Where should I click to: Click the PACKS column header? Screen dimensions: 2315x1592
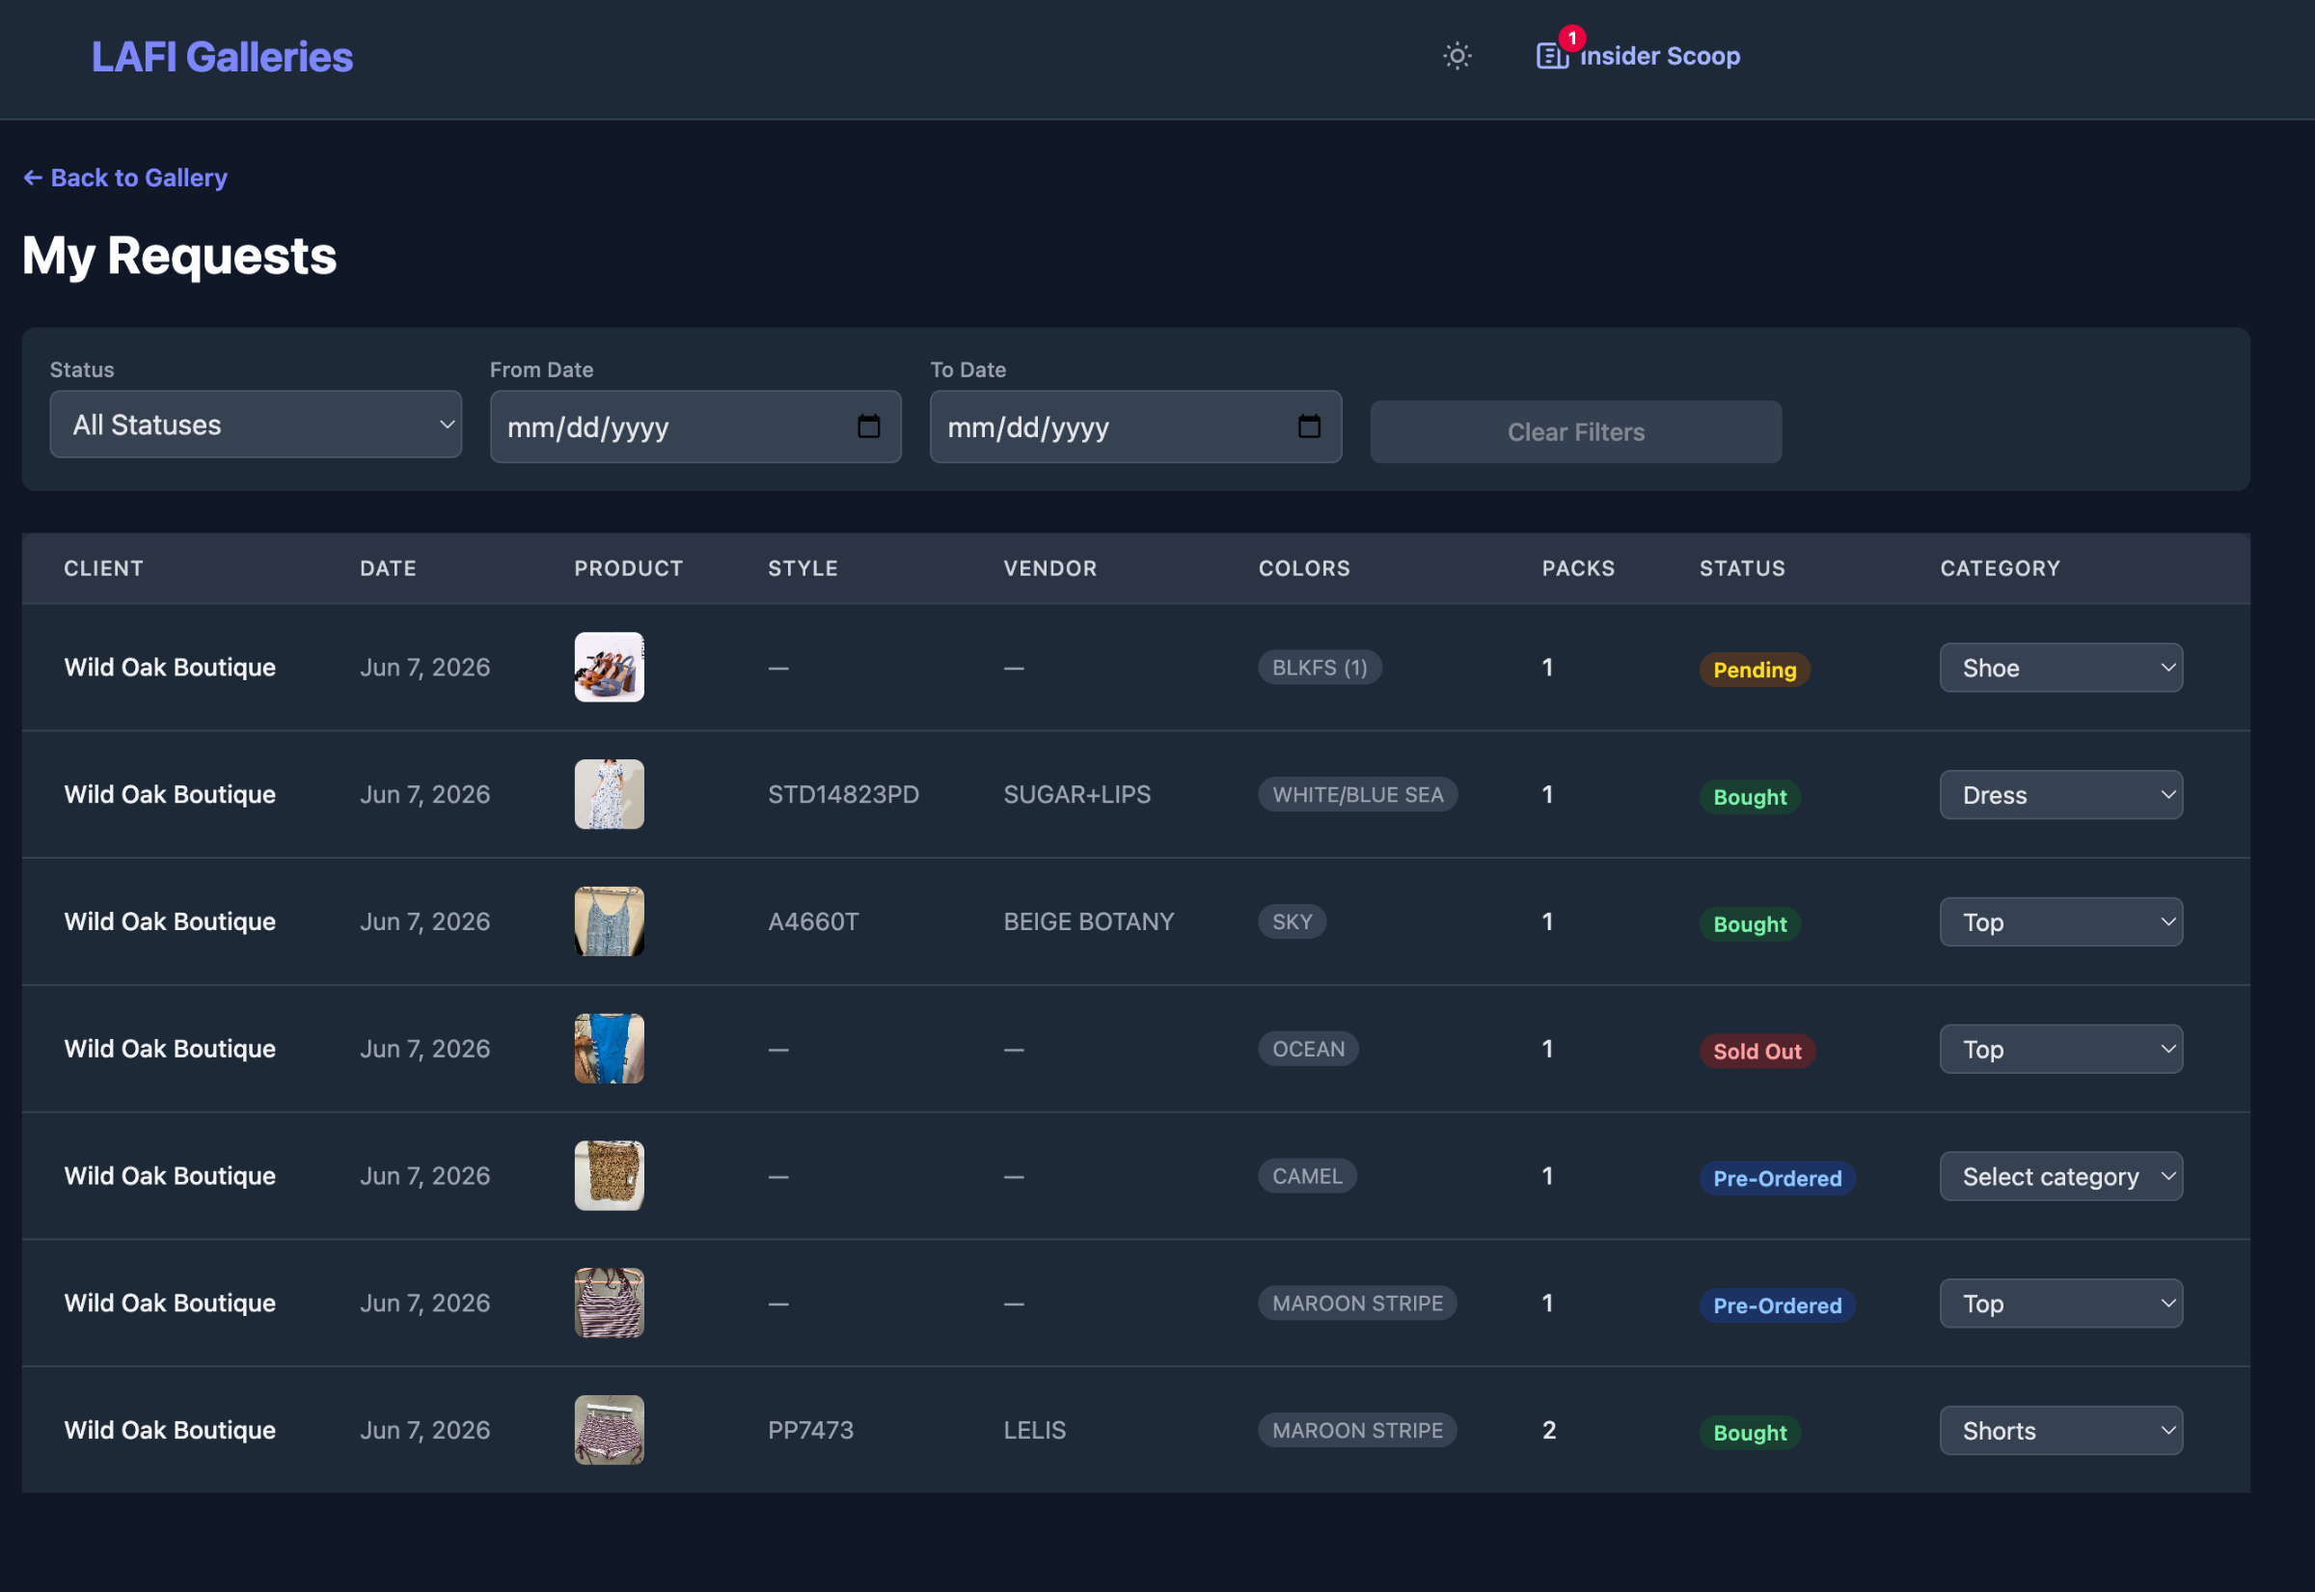click(1578, 568)
